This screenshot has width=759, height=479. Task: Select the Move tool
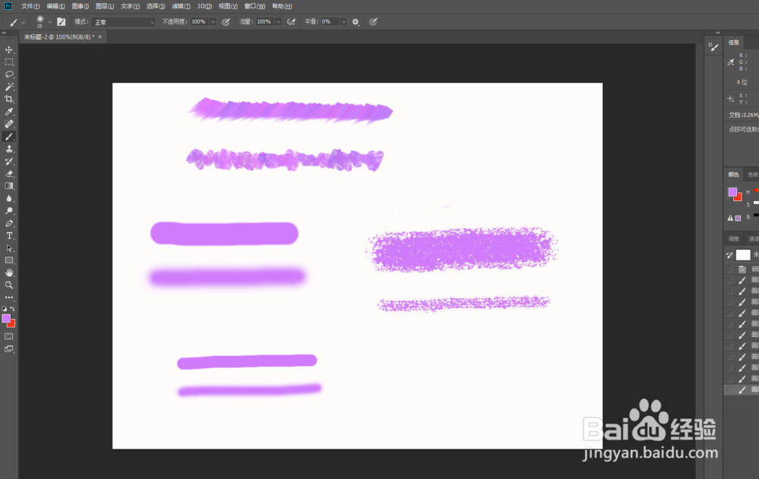click(9, 49)
